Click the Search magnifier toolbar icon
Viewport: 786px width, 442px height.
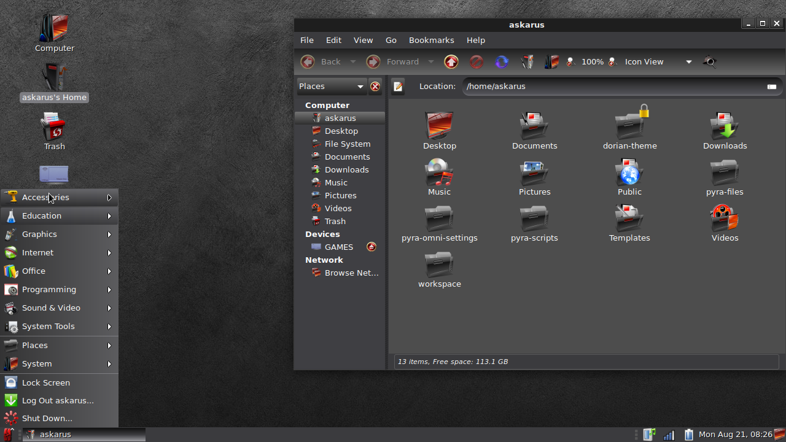pos(710,62)
